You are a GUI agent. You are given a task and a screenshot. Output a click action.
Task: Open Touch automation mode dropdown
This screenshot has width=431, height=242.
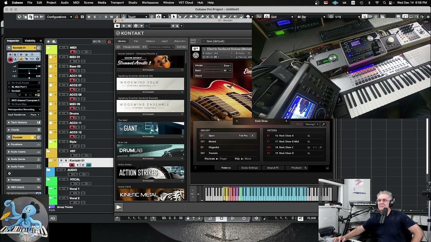click(x=137, y=17)
